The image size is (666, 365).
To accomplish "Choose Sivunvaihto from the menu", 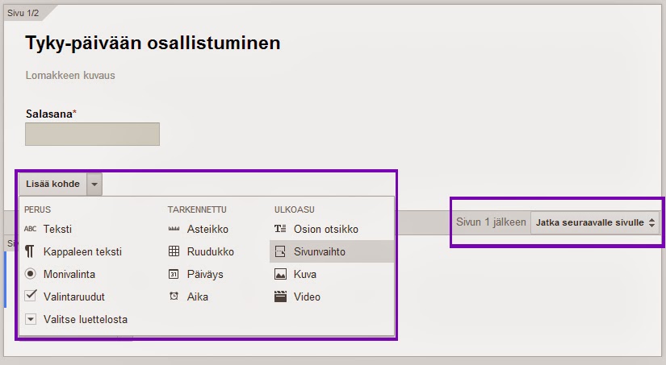I will [320, 251].
